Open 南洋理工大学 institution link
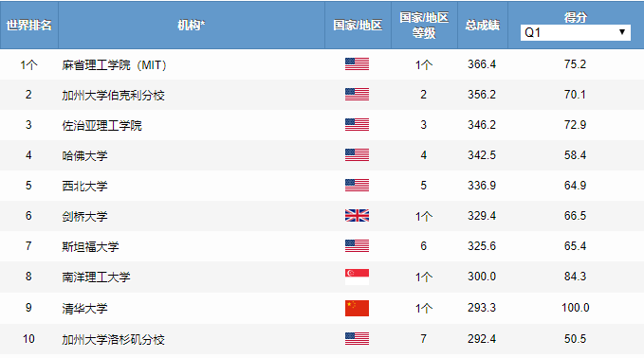 [96, 277]
